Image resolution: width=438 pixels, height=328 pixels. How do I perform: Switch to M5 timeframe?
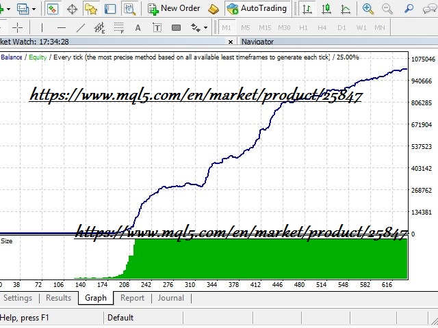coord(245,27)
